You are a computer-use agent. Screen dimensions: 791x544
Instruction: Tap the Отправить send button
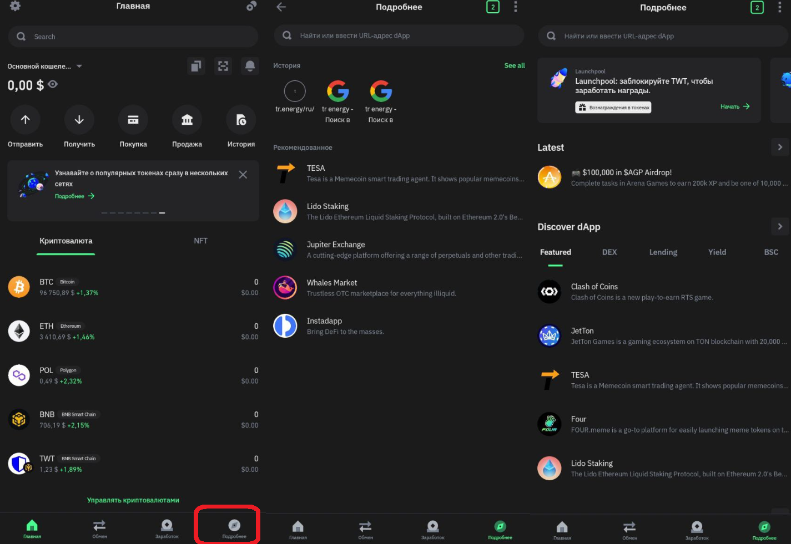tap(26, 127)
